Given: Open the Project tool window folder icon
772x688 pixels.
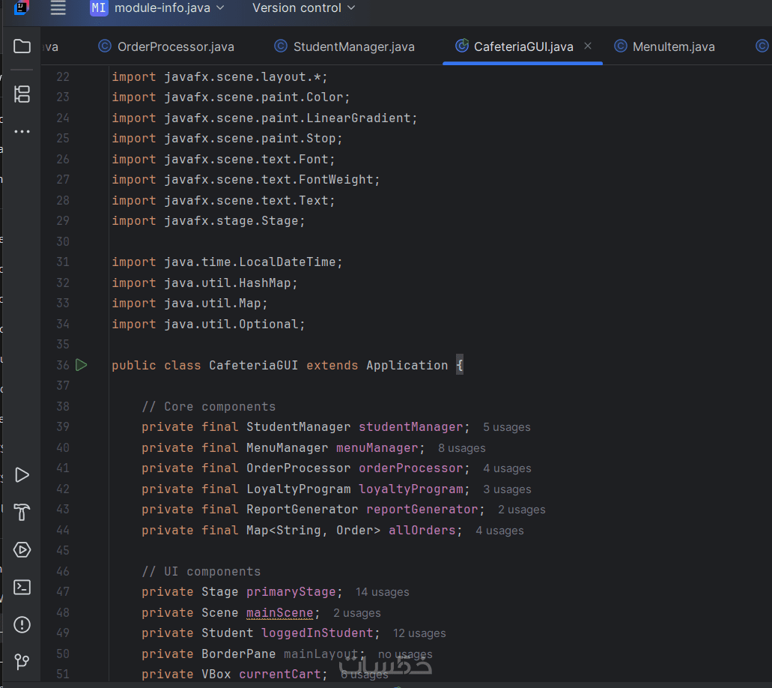Looking at the screenshot, I should click(x=22, y=46).
